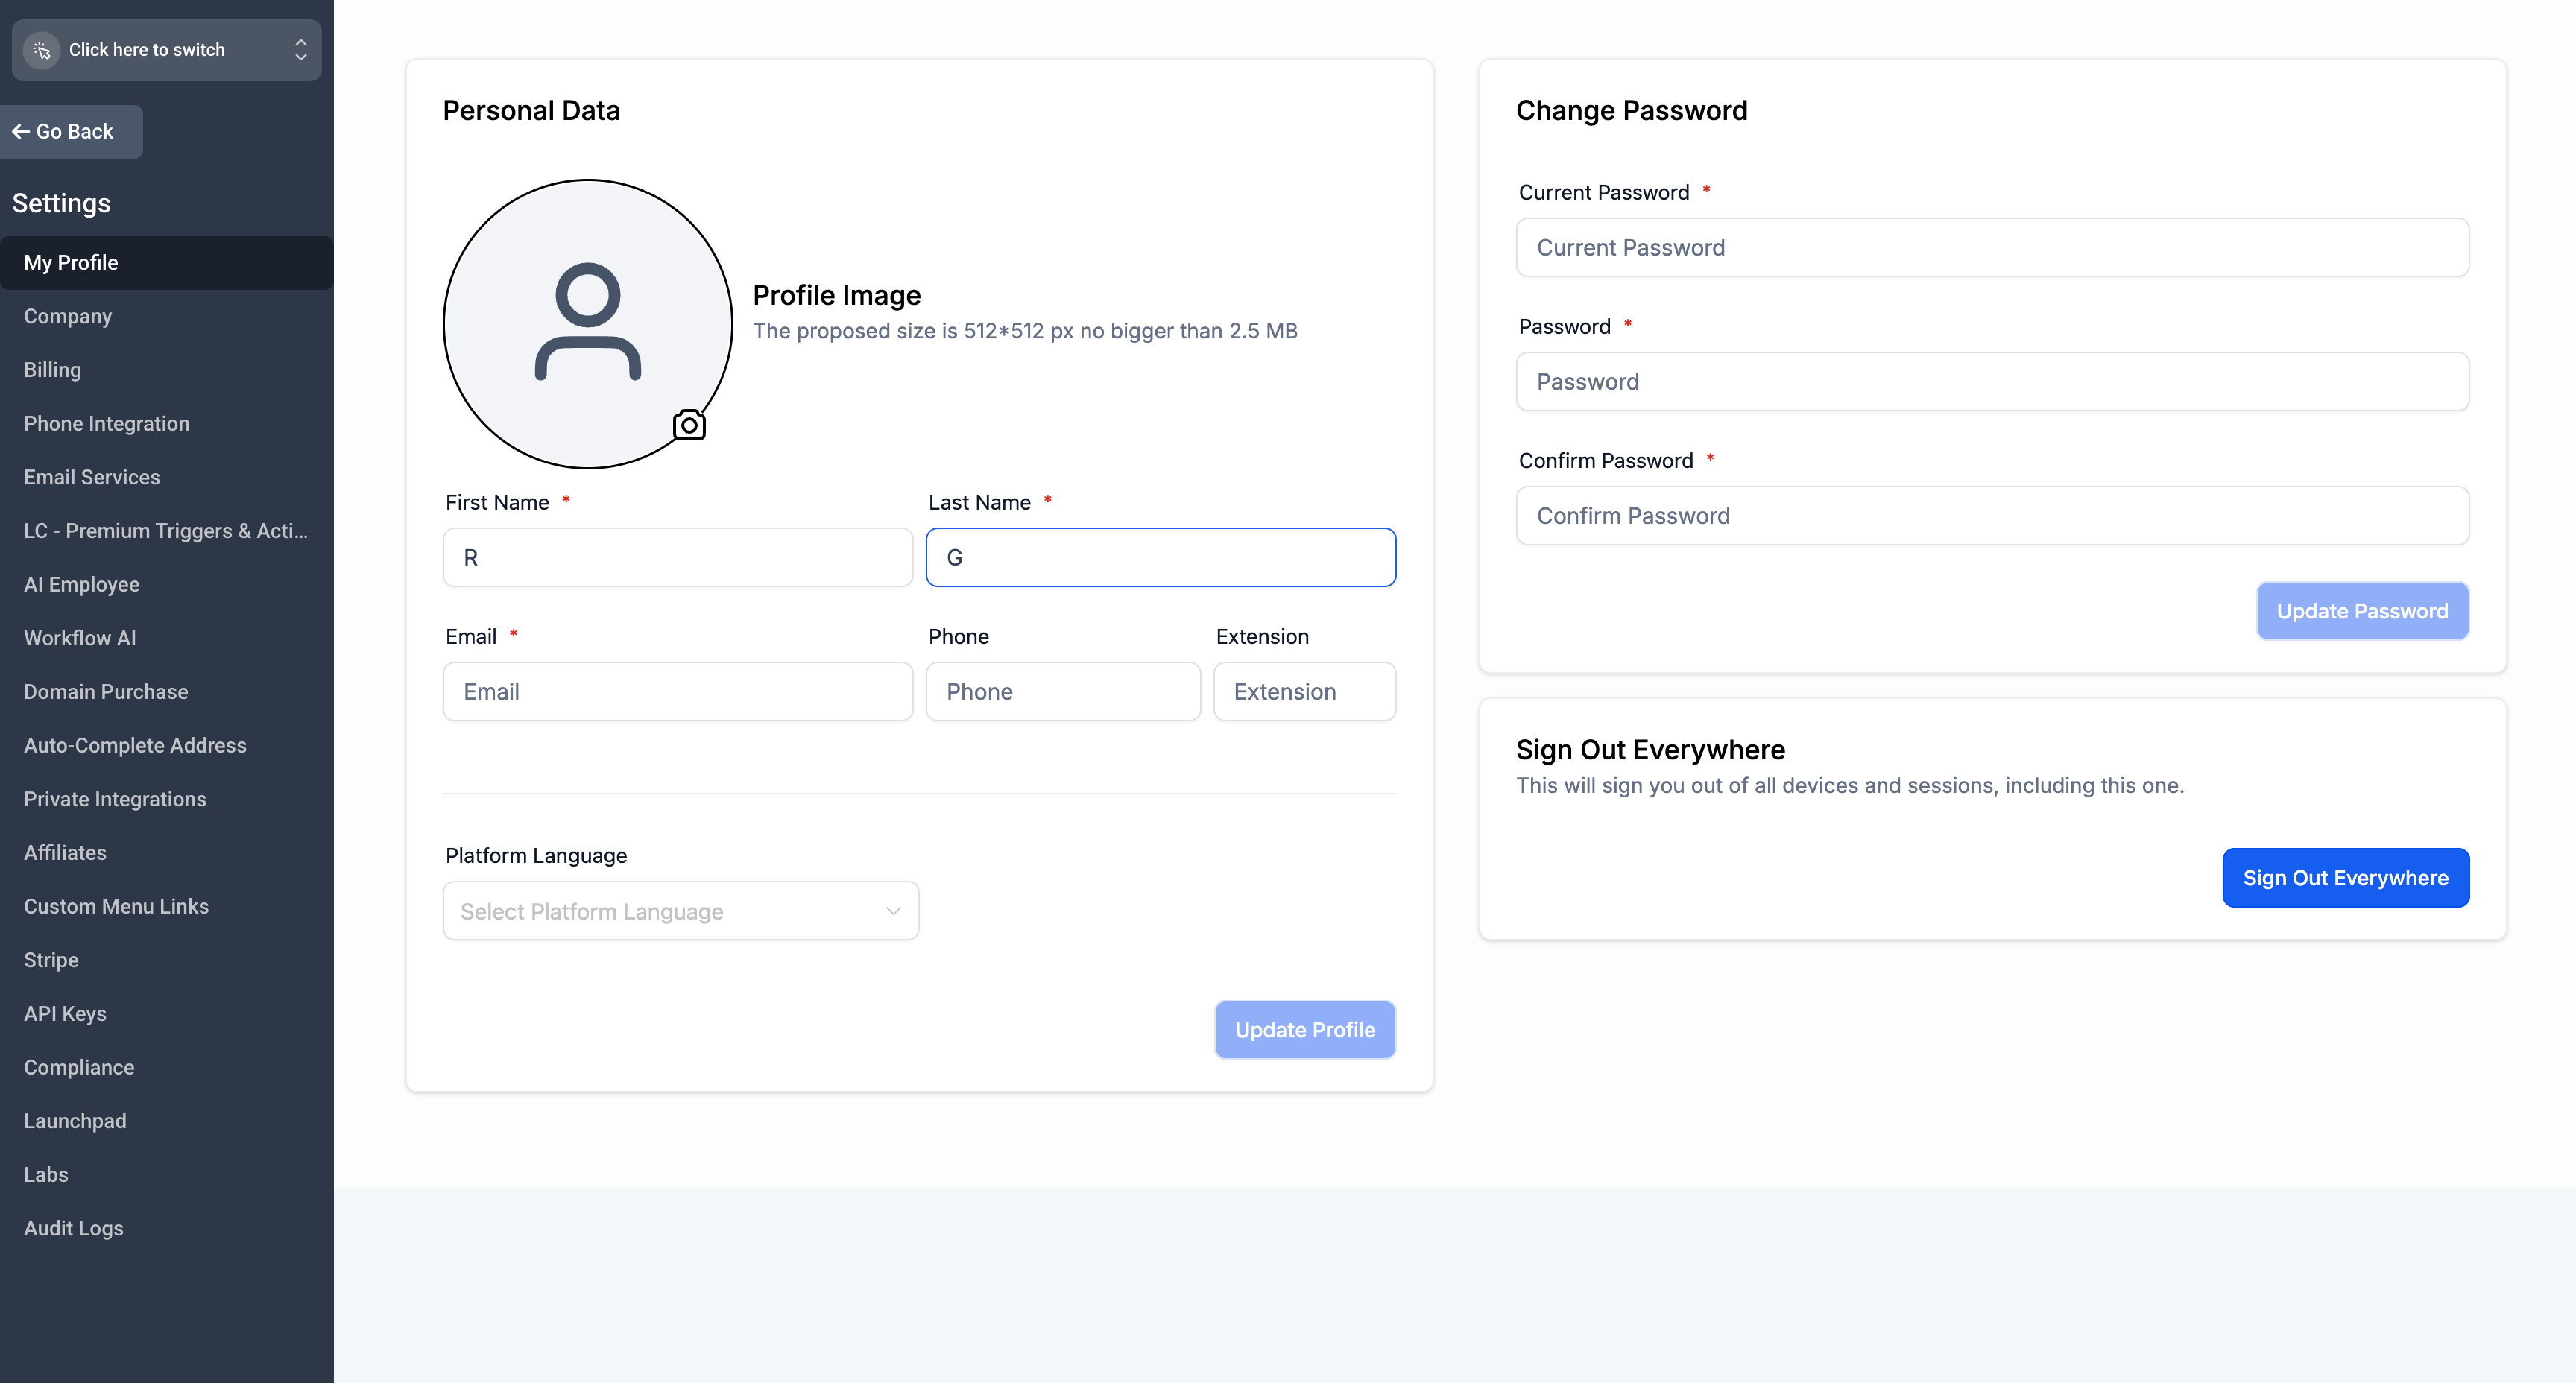Image resolution: width=2576 pixels, height=1383 pixels.
Task: Click the Sign Out Everywhere button
Action: pos(2344,877)
